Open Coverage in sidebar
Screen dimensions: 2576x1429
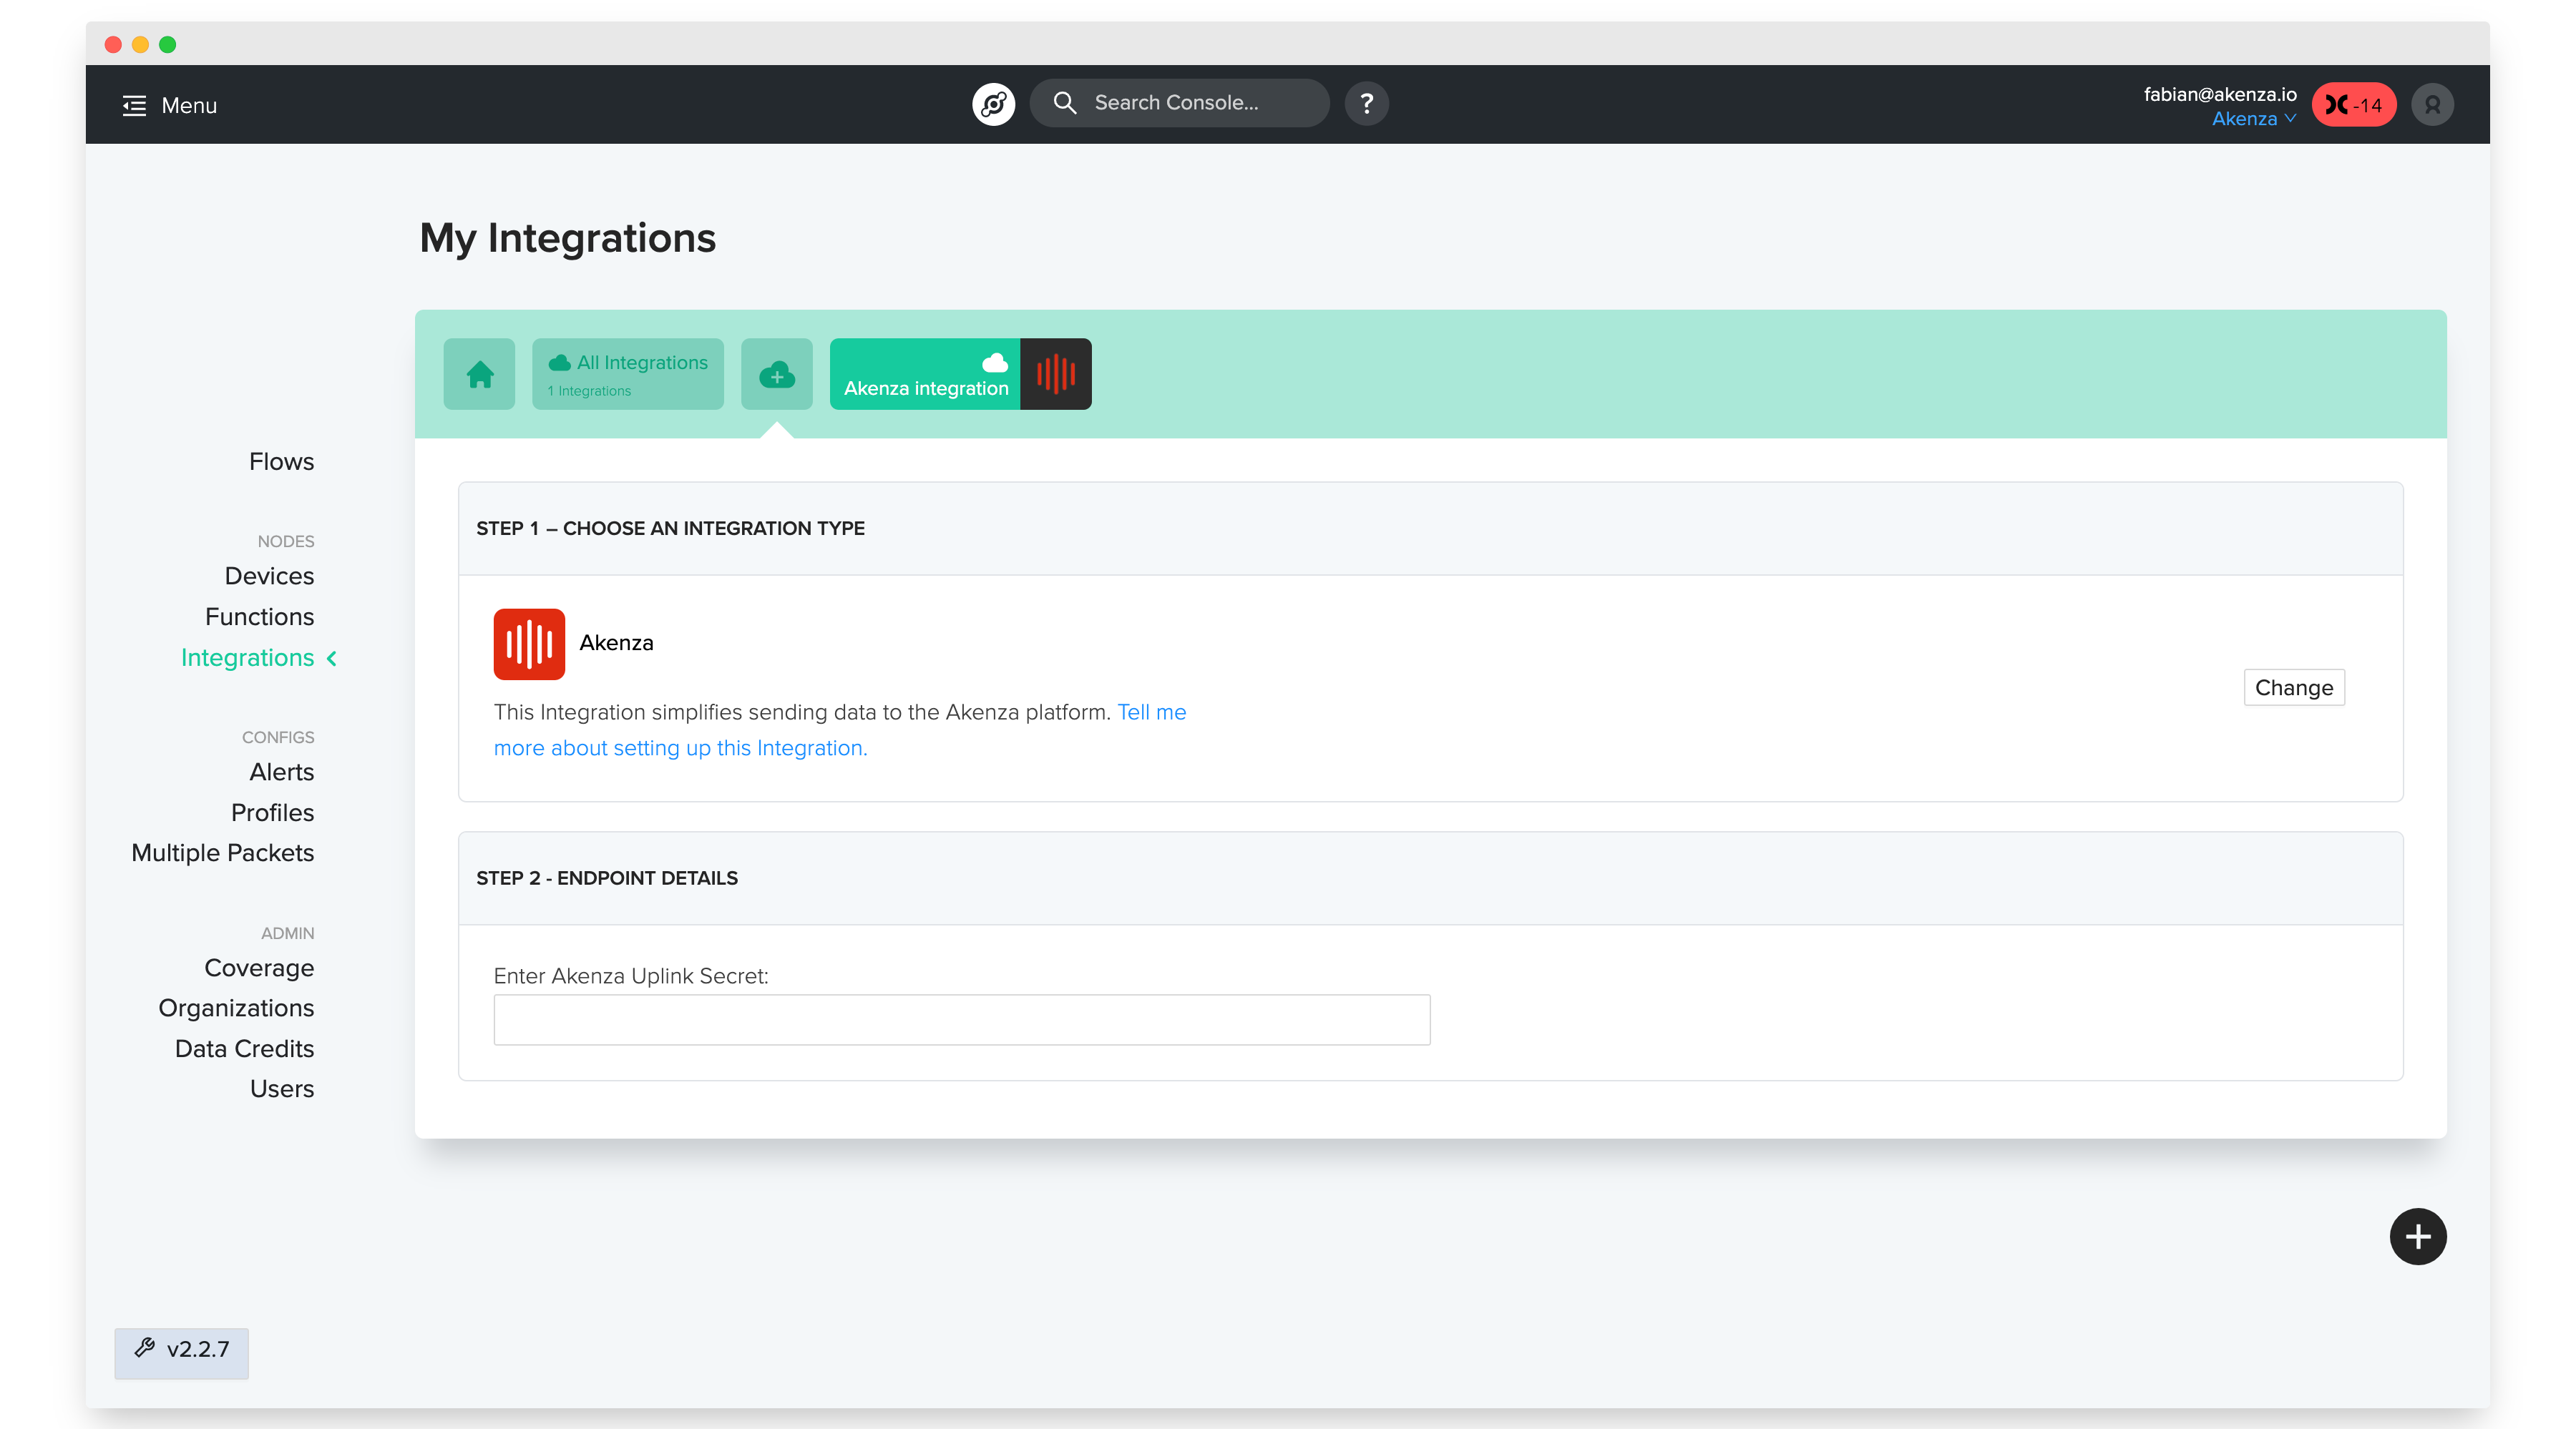point(259,967)
